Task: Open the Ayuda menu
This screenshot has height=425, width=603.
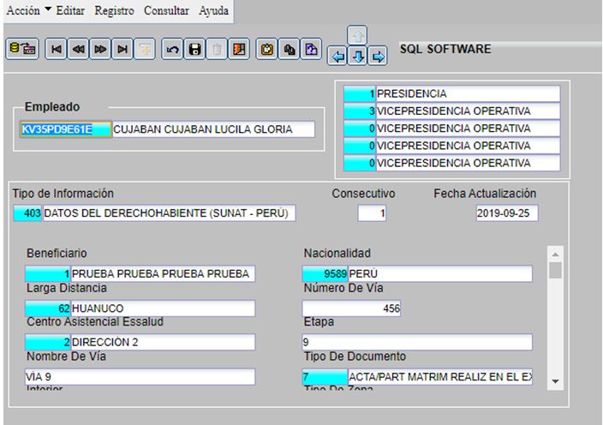Action: tap(213, 9)
